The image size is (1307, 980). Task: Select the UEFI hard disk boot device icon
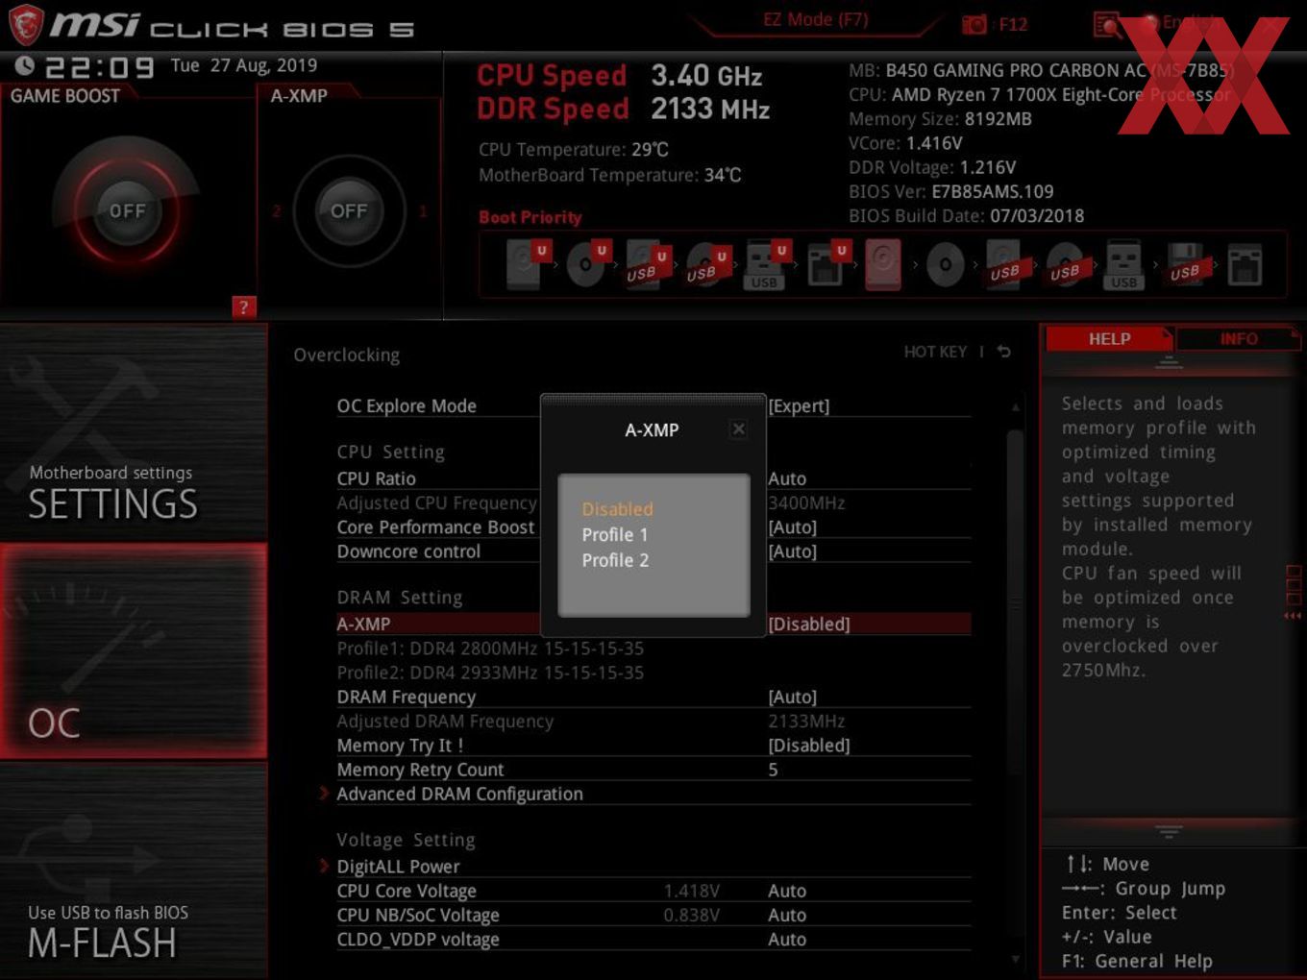click(527, 264)
